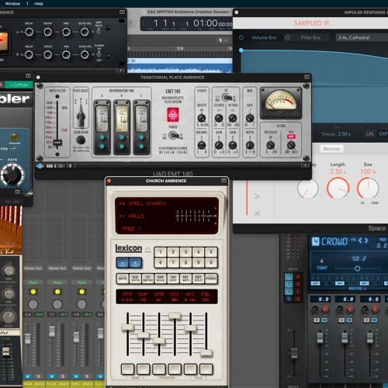Click the Lo Freq EQ knob on EMT 140
Viewport: 388px width, 388px height.
click(219, 118)
